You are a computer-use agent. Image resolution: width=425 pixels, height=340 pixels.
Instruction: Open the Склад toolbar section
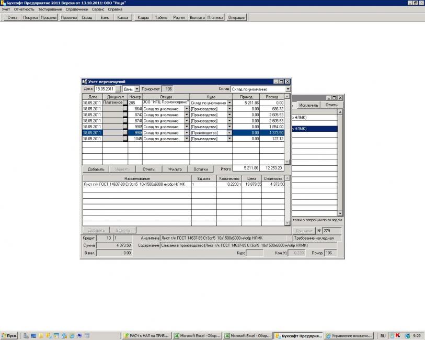pos(87,17)
